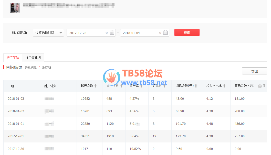271x155 pixels.
Task: Click the end date input field
Action: coord(140,33)
